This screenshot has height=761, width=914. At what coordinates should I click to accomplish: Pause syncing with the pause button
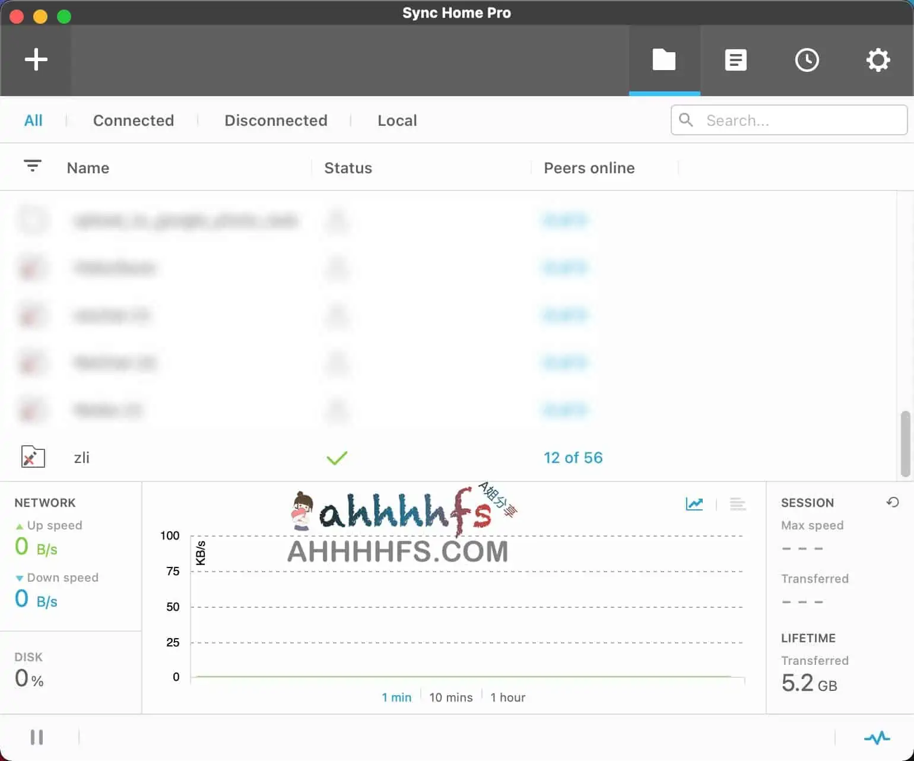(37, 737)
